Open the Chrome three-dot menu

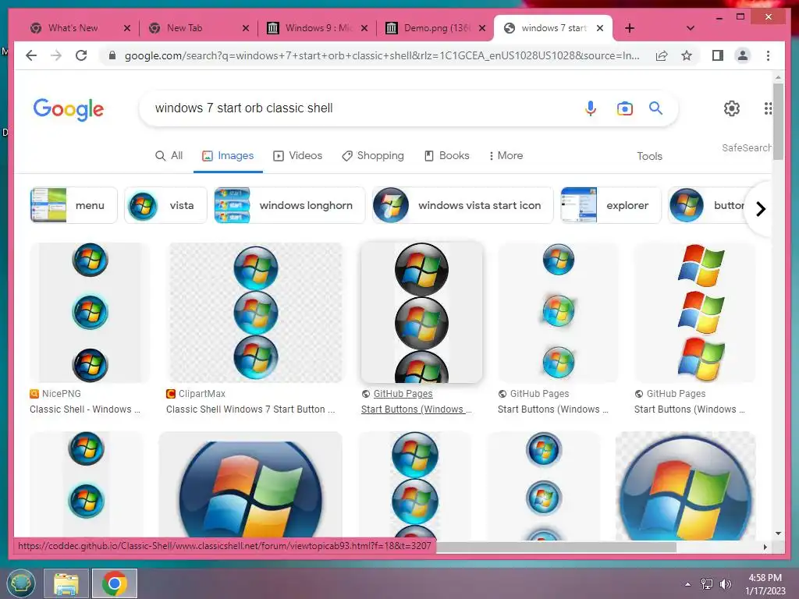tap(768, 55)
